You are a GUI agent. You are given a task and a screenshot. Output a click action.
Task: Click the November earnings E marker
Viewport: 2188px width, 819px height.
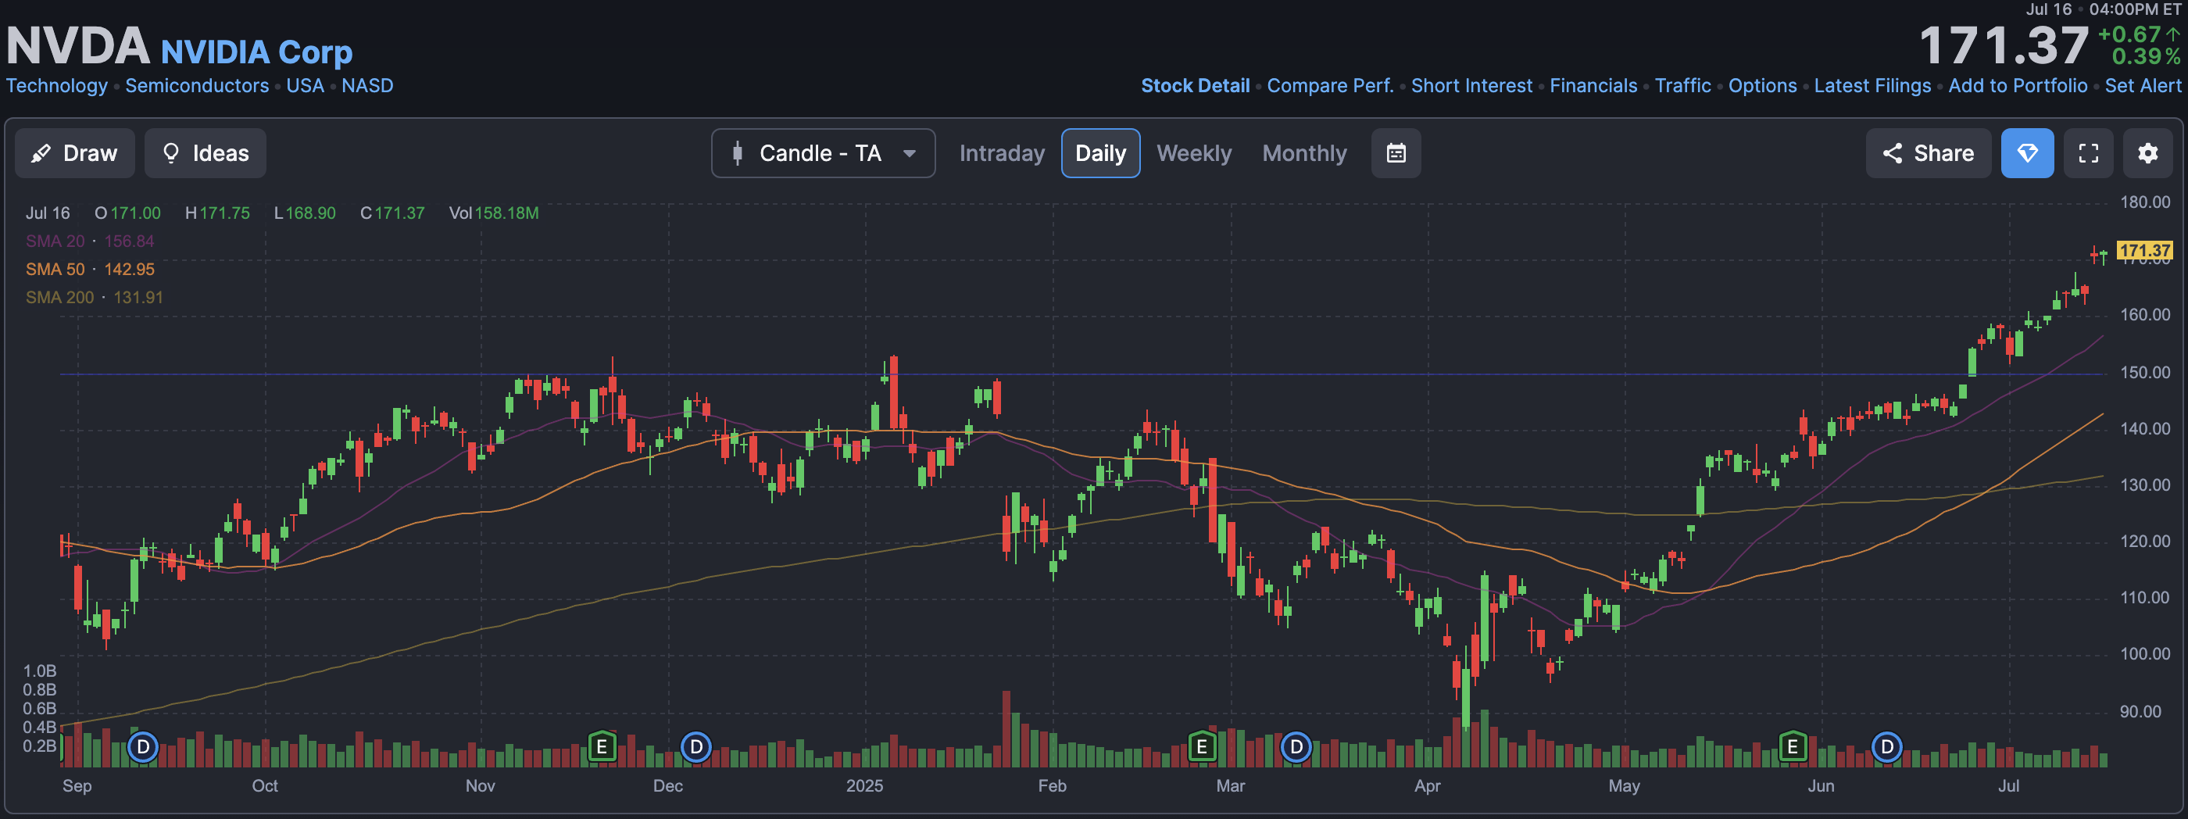[x=602, y=747]
